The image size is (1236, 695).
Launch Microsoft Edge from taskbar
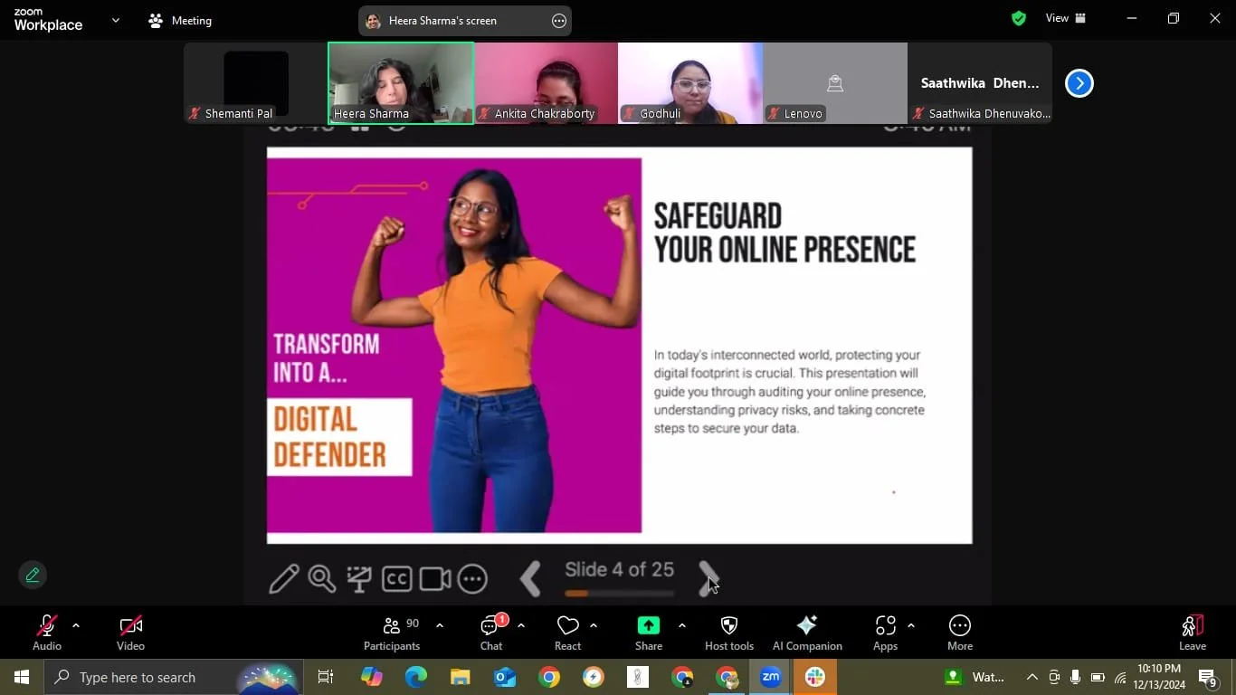point(415,677)
